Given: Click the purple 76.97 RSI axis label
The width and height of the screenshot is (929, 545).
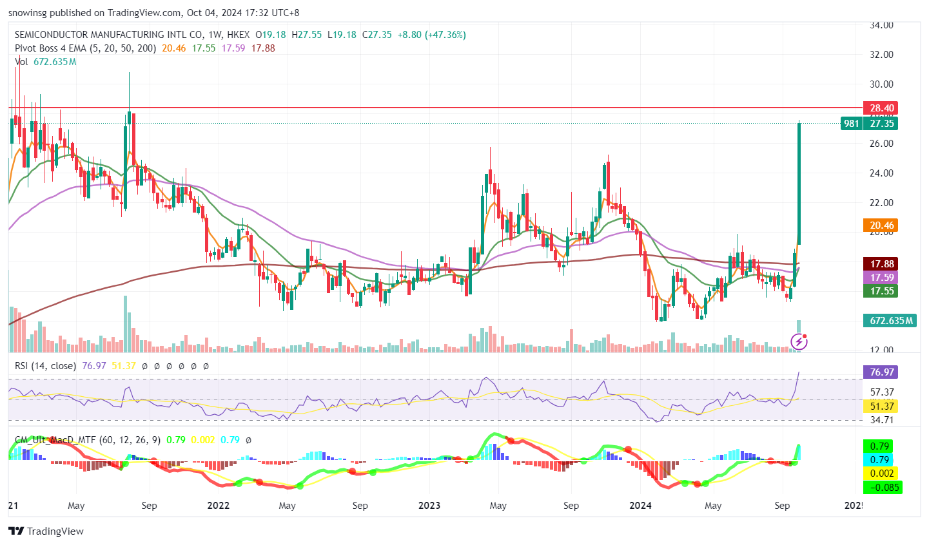Looking at the screenshot, I should click(881, 372).
